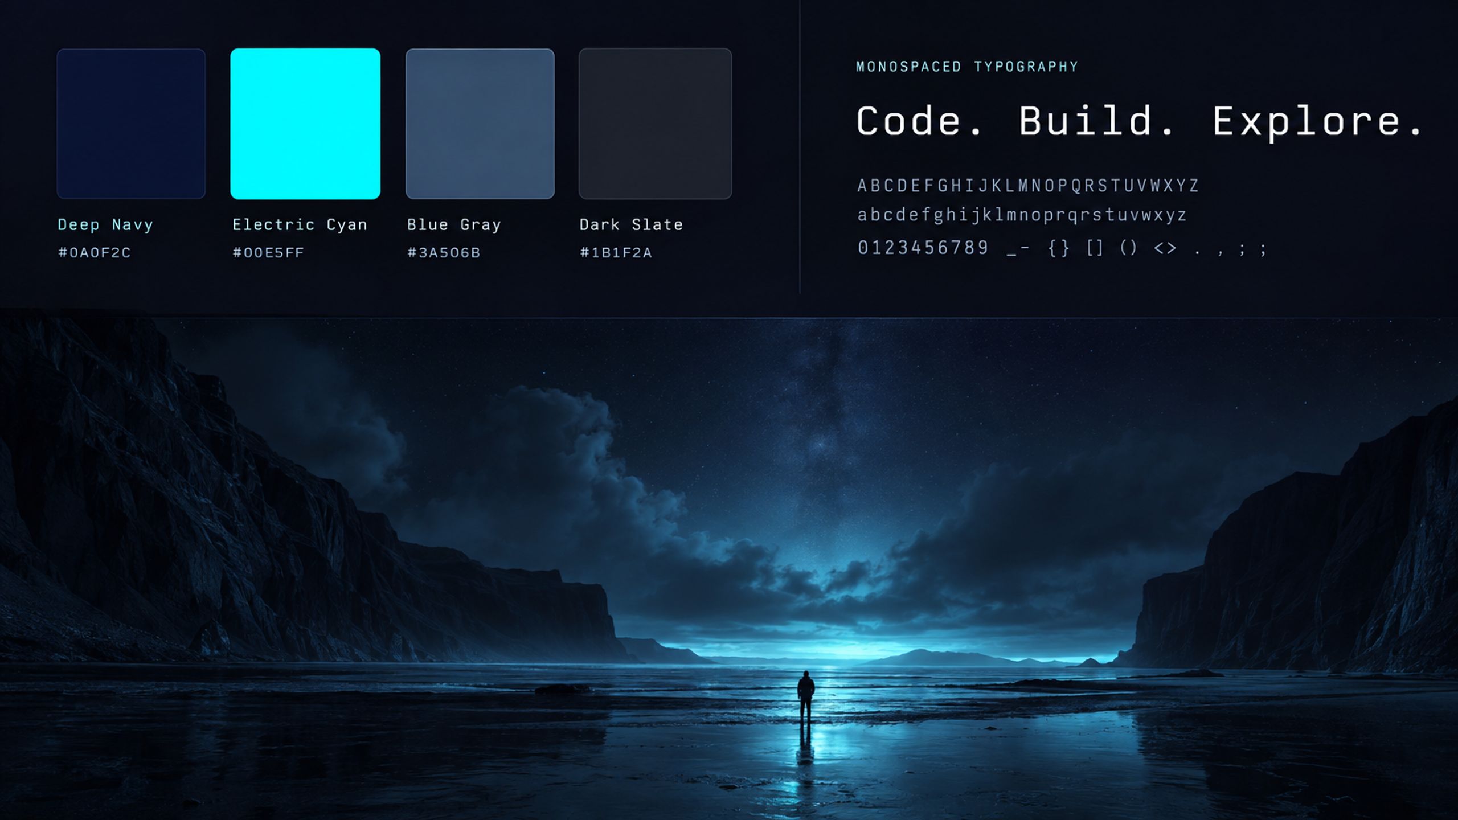This screenshot has width=1458, height=820.
Task: Select hex code #0A0F2C
Action: coord(95,252)
